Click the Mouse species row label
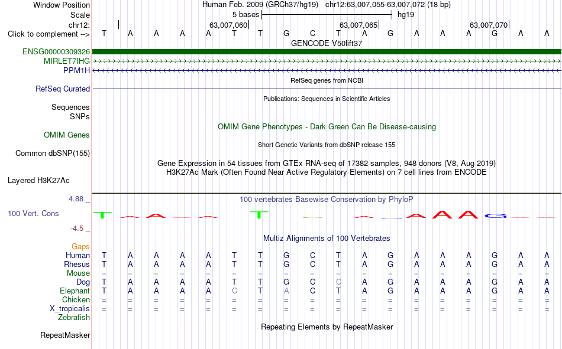Viewport: 562px width, 349px height. [78, 273]
